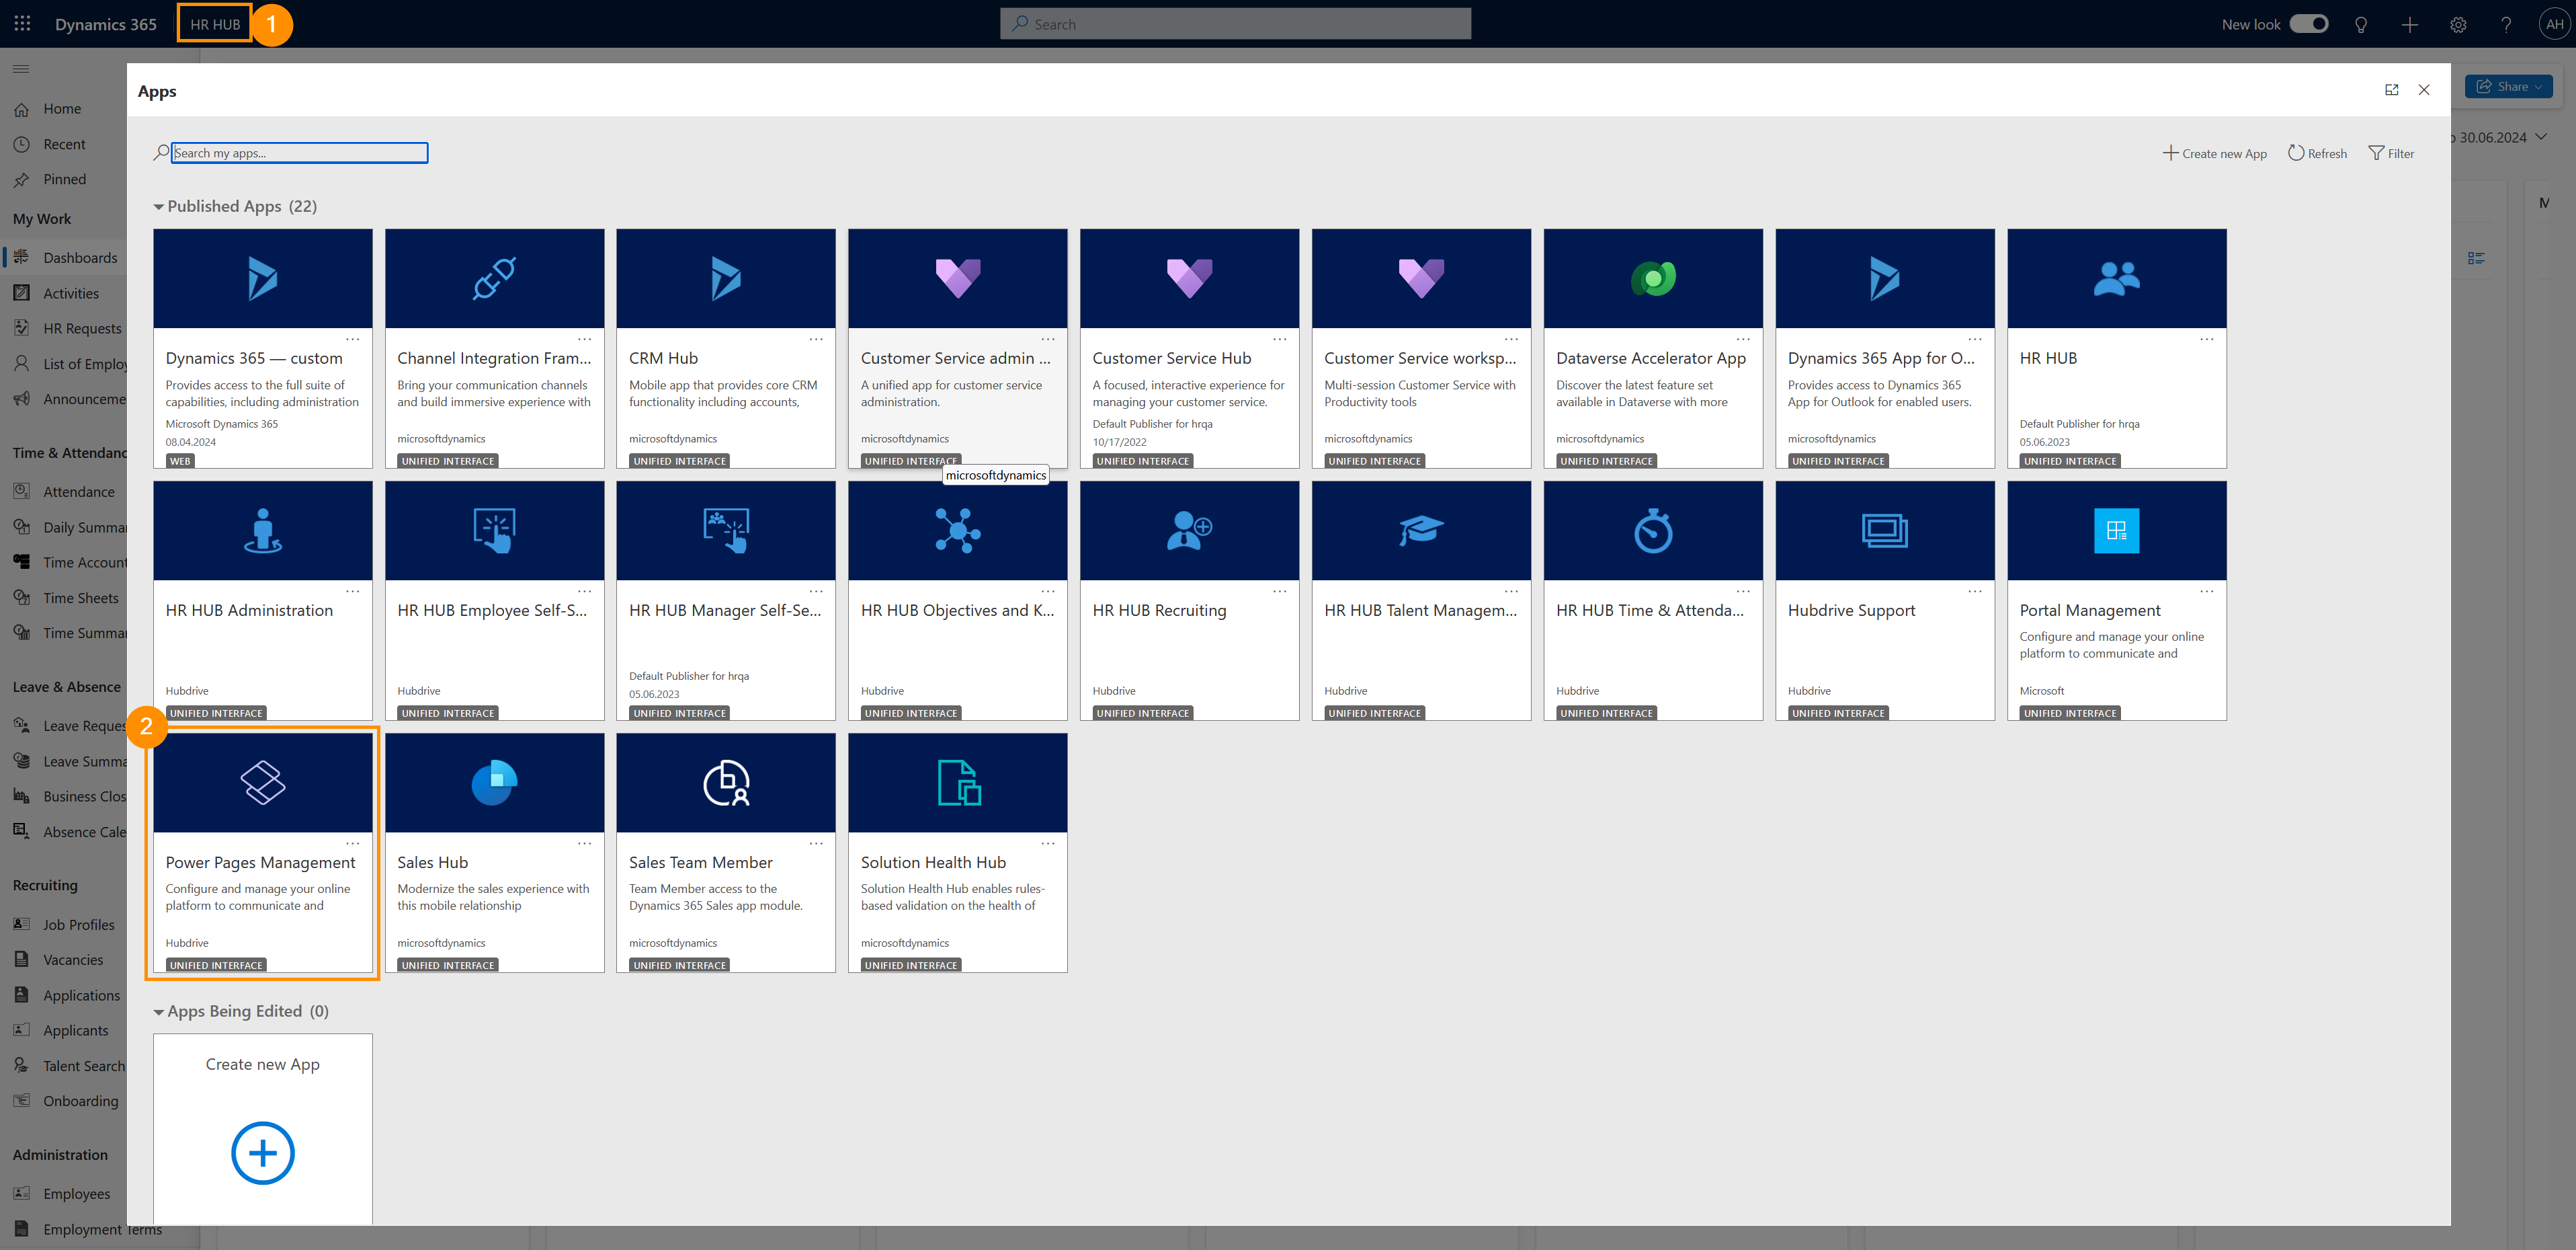Click the lightbulb assistant icon in the header
Viewport: 2576px width, 1250px height.
click(x=2361, y=24)
